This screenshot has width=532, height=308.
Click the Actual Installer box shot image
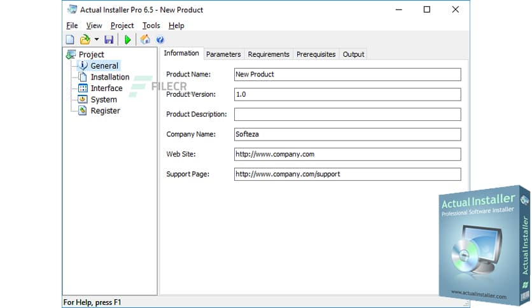(x=484, y=245)
